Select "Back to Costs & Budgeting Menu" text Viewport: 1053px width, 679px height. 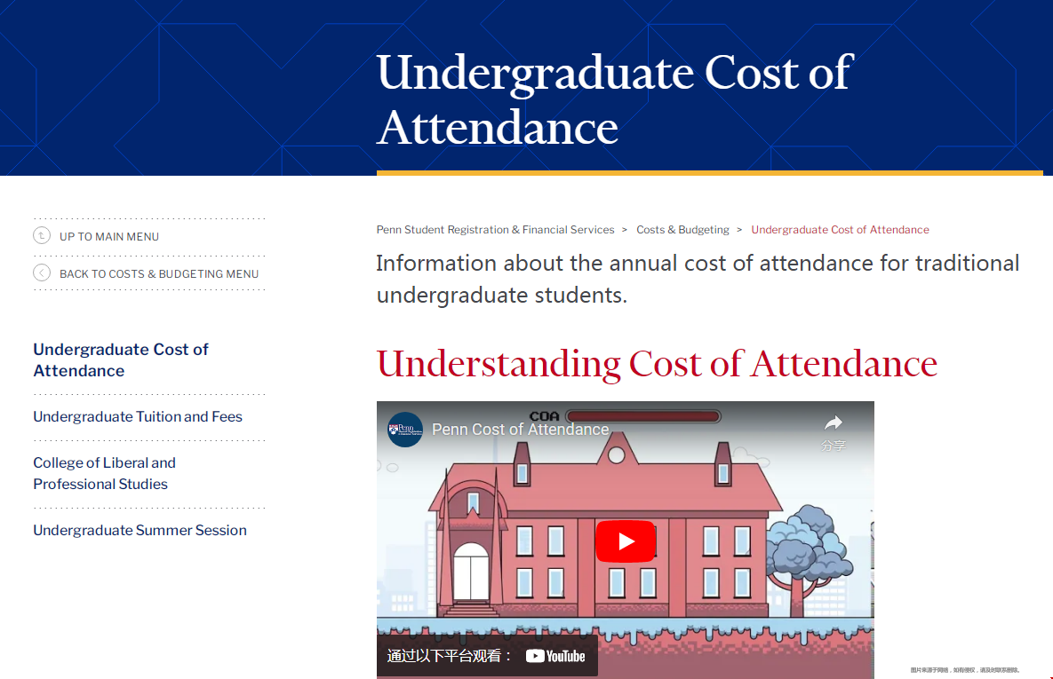pos(159,274)
